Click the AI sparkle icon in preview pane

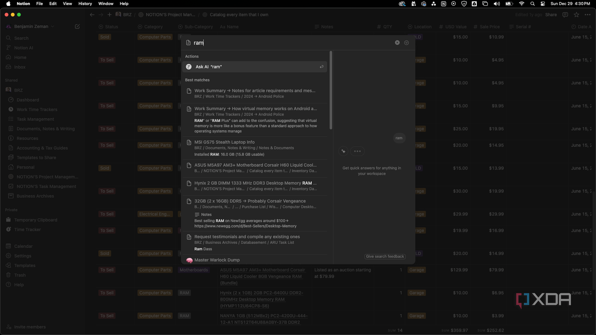343,151
